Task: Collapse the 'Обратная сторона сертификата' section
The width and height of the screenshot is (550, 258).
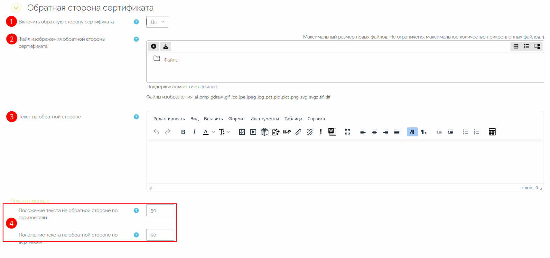Action: coord(16,8)
